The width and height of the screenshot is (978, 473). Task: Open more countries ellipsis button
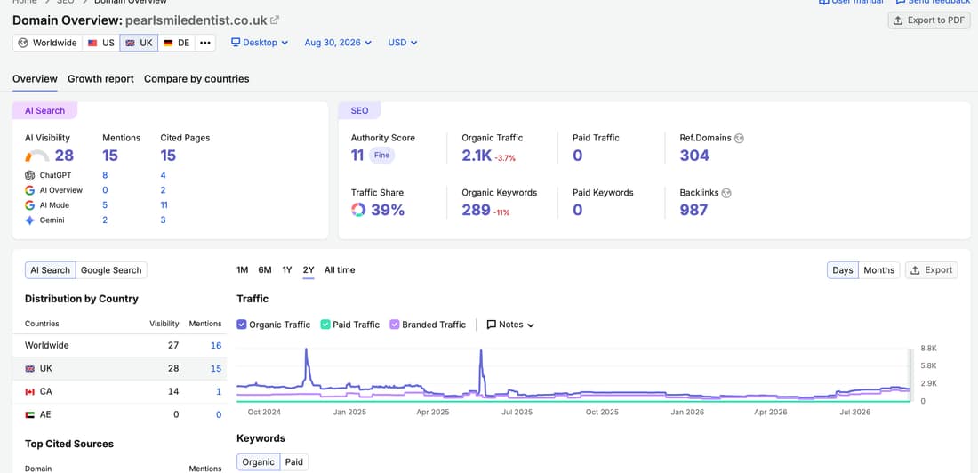(204, 43)
